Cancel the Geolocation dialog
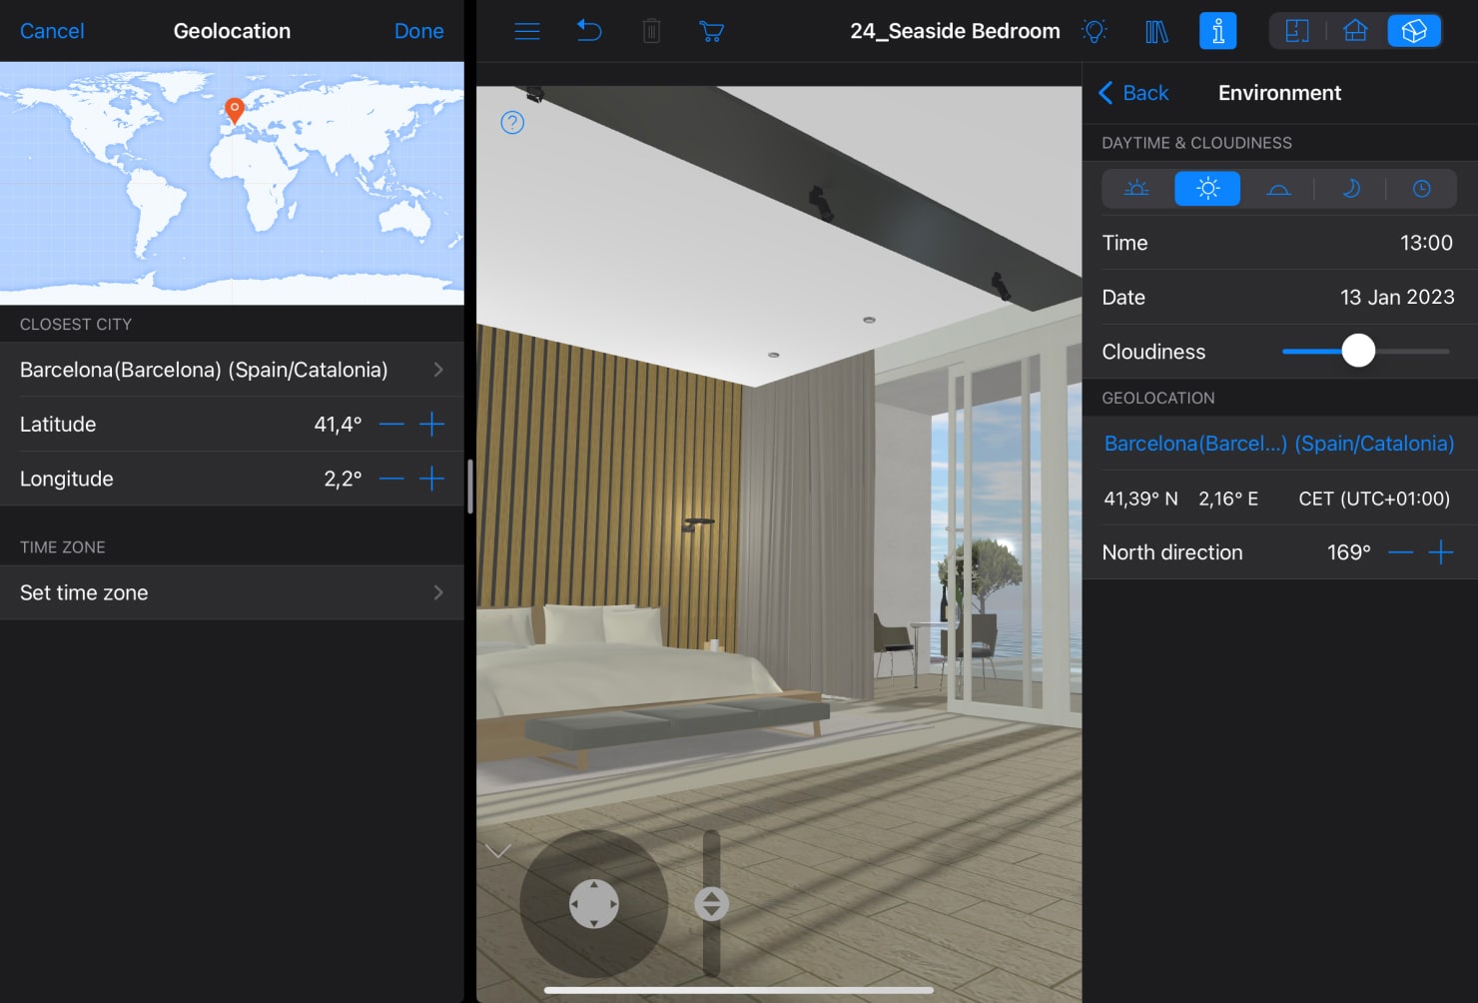This screenshot has height=1003, width=1478. pos(52,31)
